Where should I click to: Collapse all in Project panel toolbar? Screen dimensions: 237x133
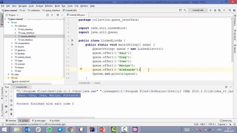tap(52, 15)
